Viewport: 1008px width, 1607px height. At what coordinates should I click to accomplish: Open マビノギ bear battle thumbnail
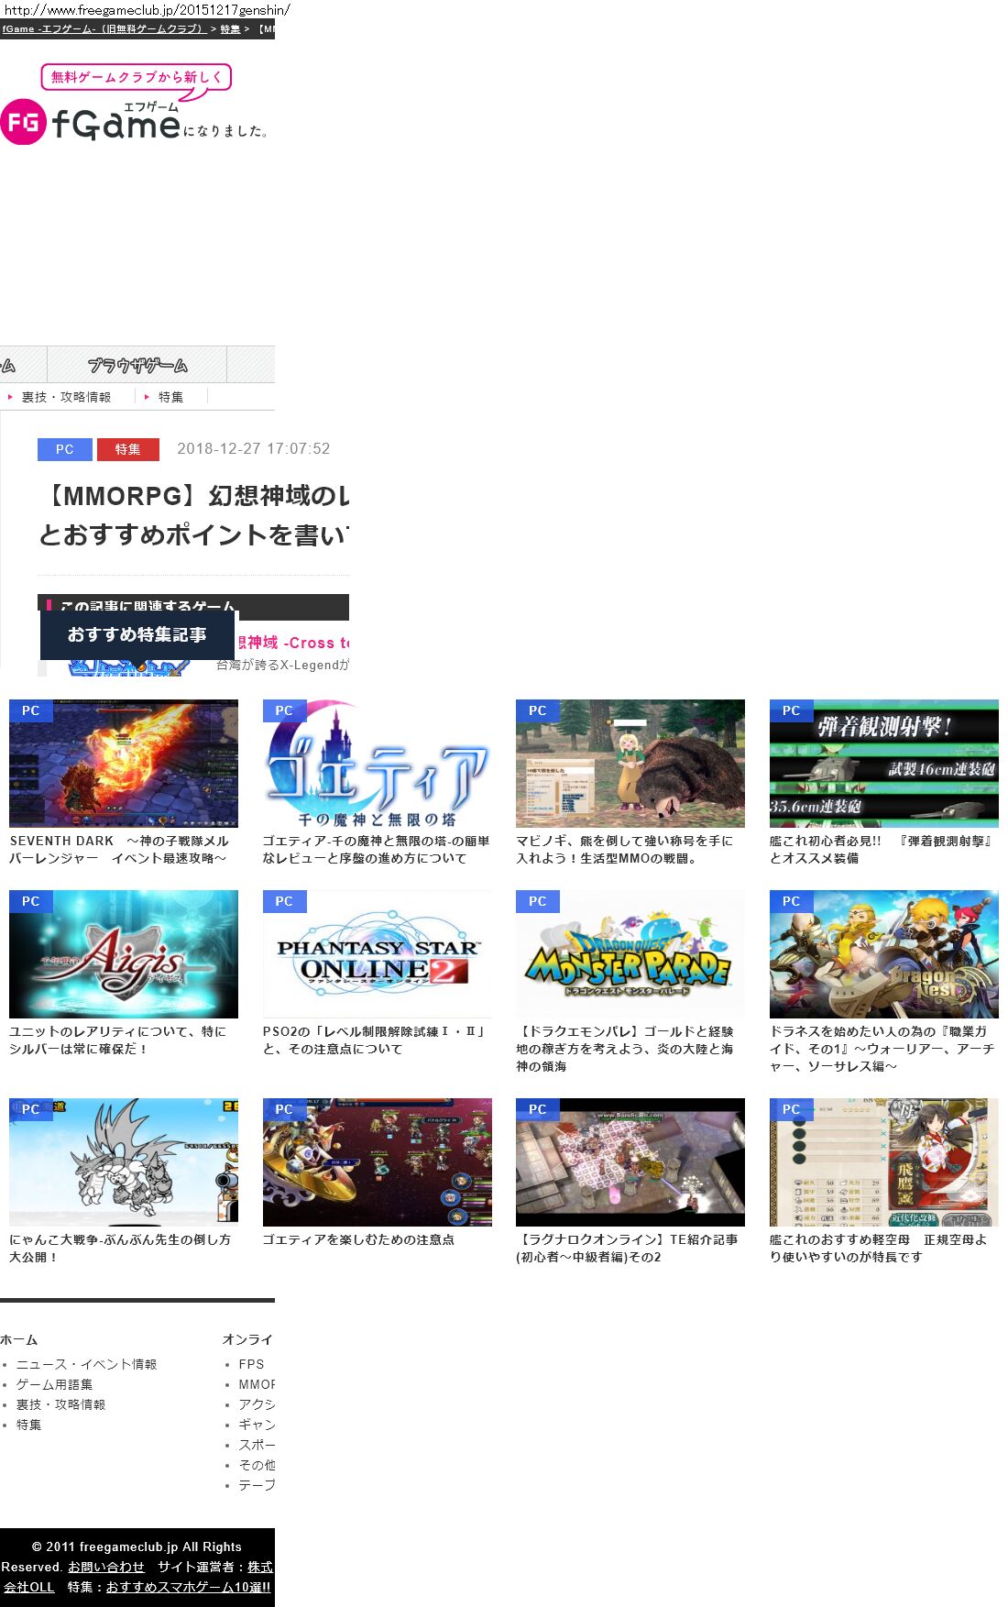pyautogui.click(x=630, y=764)
